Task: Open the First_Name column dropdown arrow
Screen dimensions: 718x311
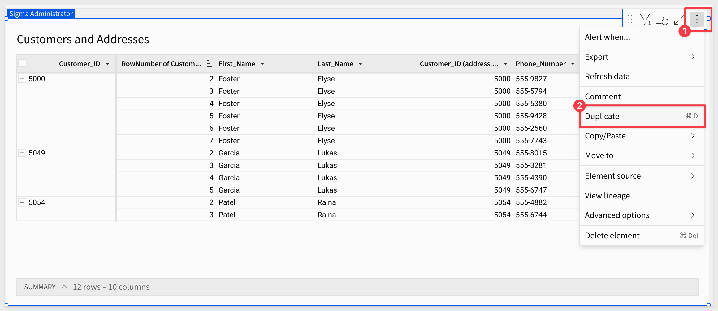Action: tap(262, 64)
